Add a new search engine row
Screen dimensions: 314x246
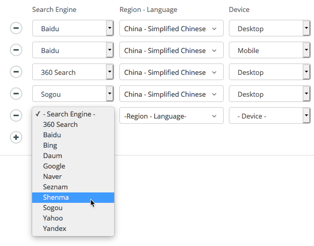coord(16,137)
